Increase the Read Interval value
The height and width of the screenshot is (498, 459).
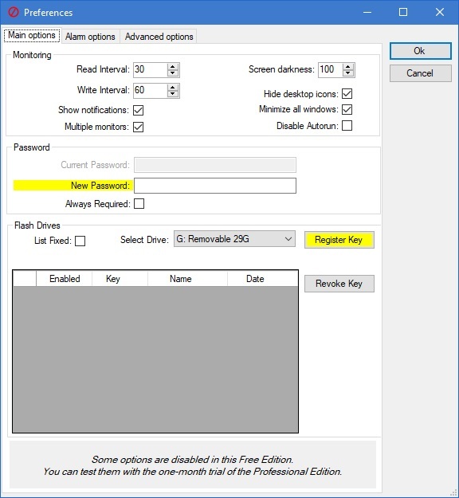pos(172,67)
